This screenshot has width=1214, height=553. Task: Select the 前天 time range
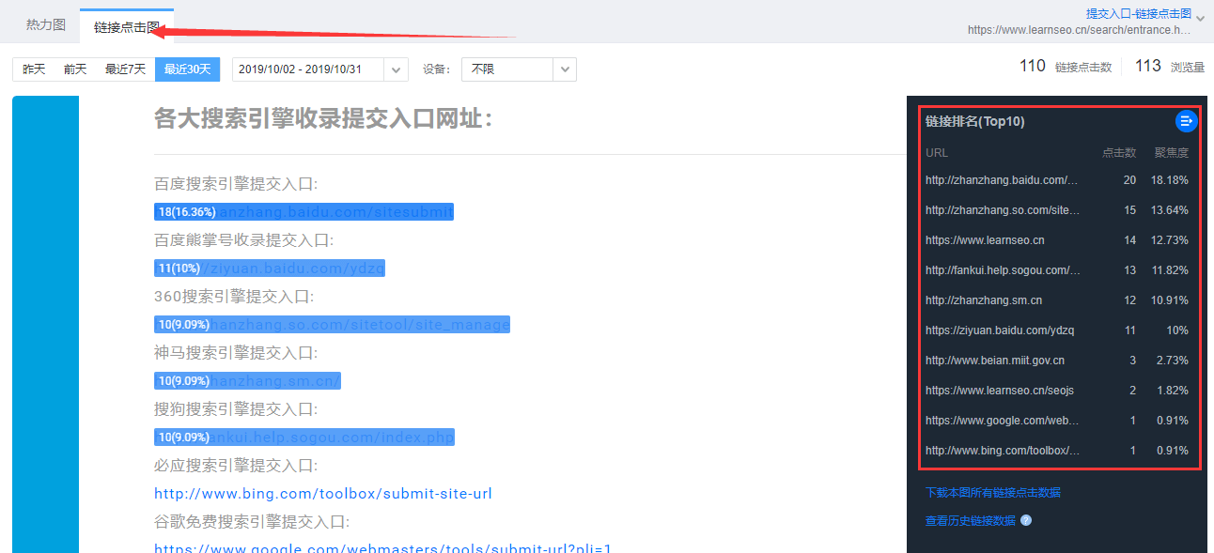pyautogui.click(x=75, y=69)
